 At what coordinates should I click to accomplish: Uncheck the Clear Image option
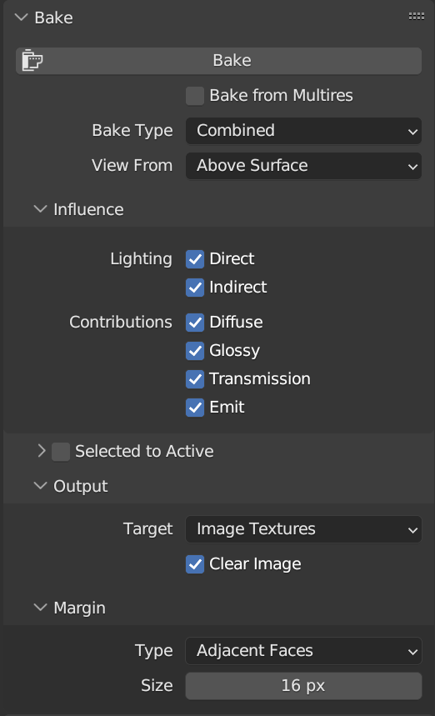195,564
